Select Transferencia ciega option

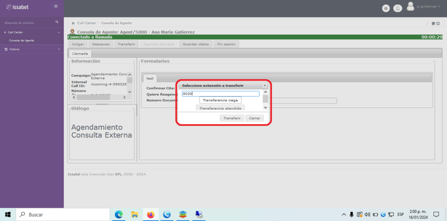(x=220, y=100)
